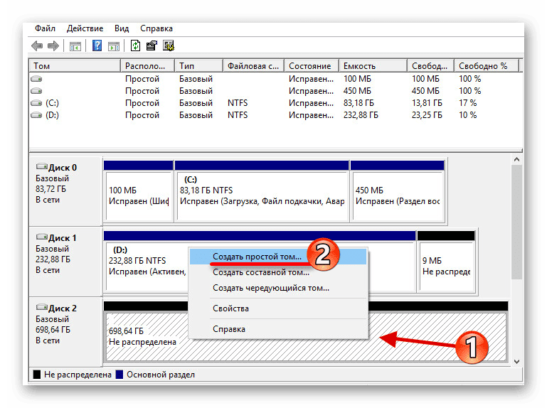
Task: Click the Основной раздел legend label
Action: tap(161, 375)
